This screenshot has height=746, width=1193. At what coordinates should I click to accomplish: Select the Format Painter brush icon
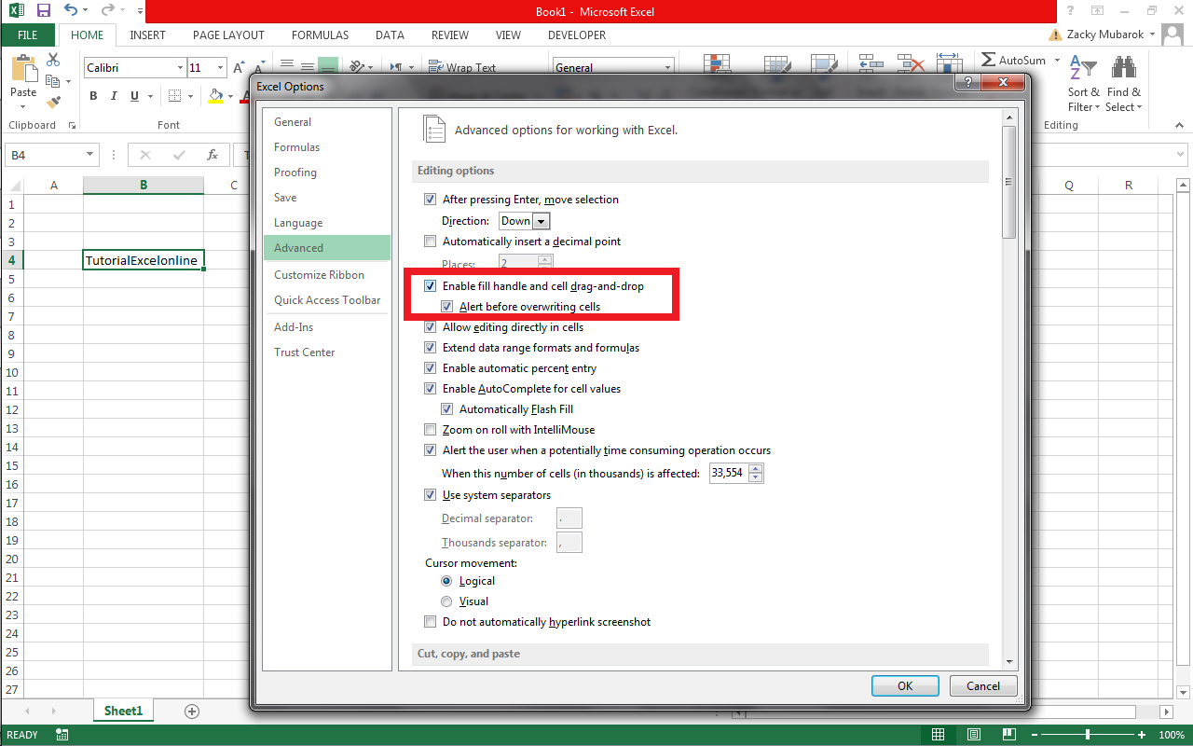tap(51, 101)
